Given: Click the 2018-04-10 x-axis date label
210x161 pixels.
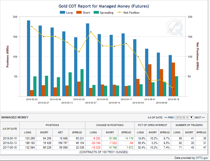Looking at the screenshot, I should pos(114,103).
